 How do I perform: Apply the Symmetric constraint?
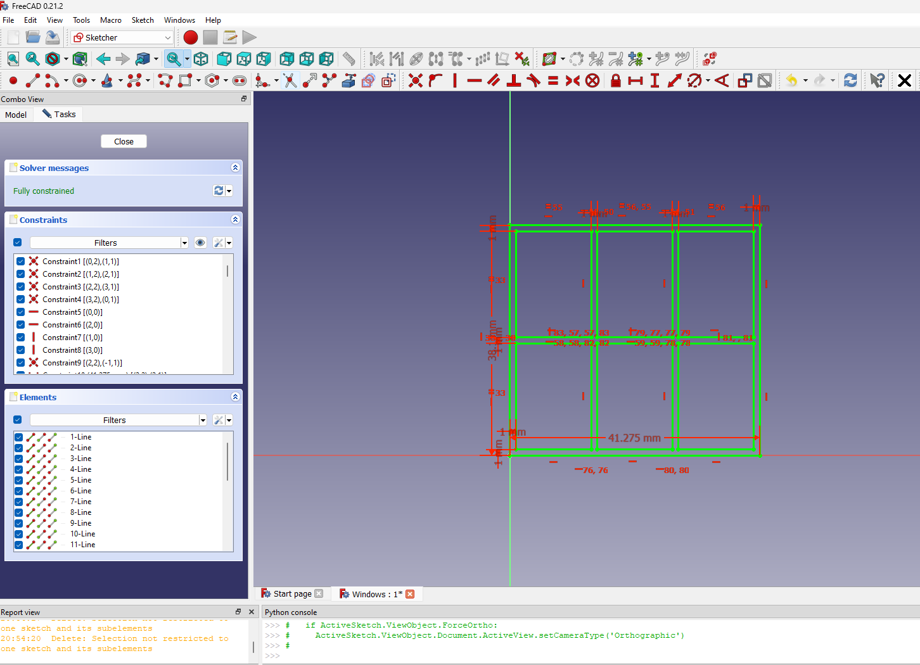coord(573,80)
